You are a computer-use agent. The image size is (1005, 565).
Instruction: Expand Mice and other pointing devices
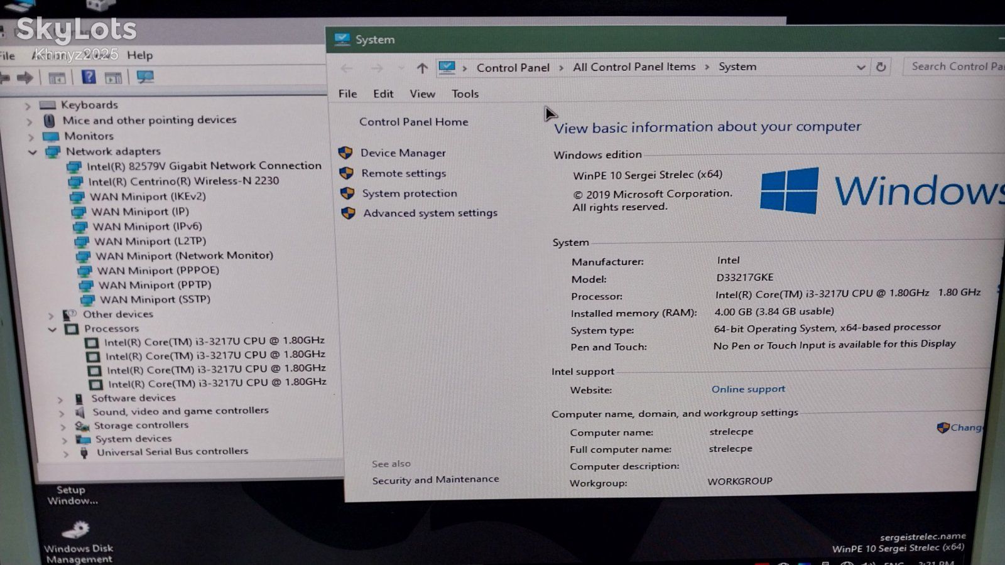click(x=29, y=121)
